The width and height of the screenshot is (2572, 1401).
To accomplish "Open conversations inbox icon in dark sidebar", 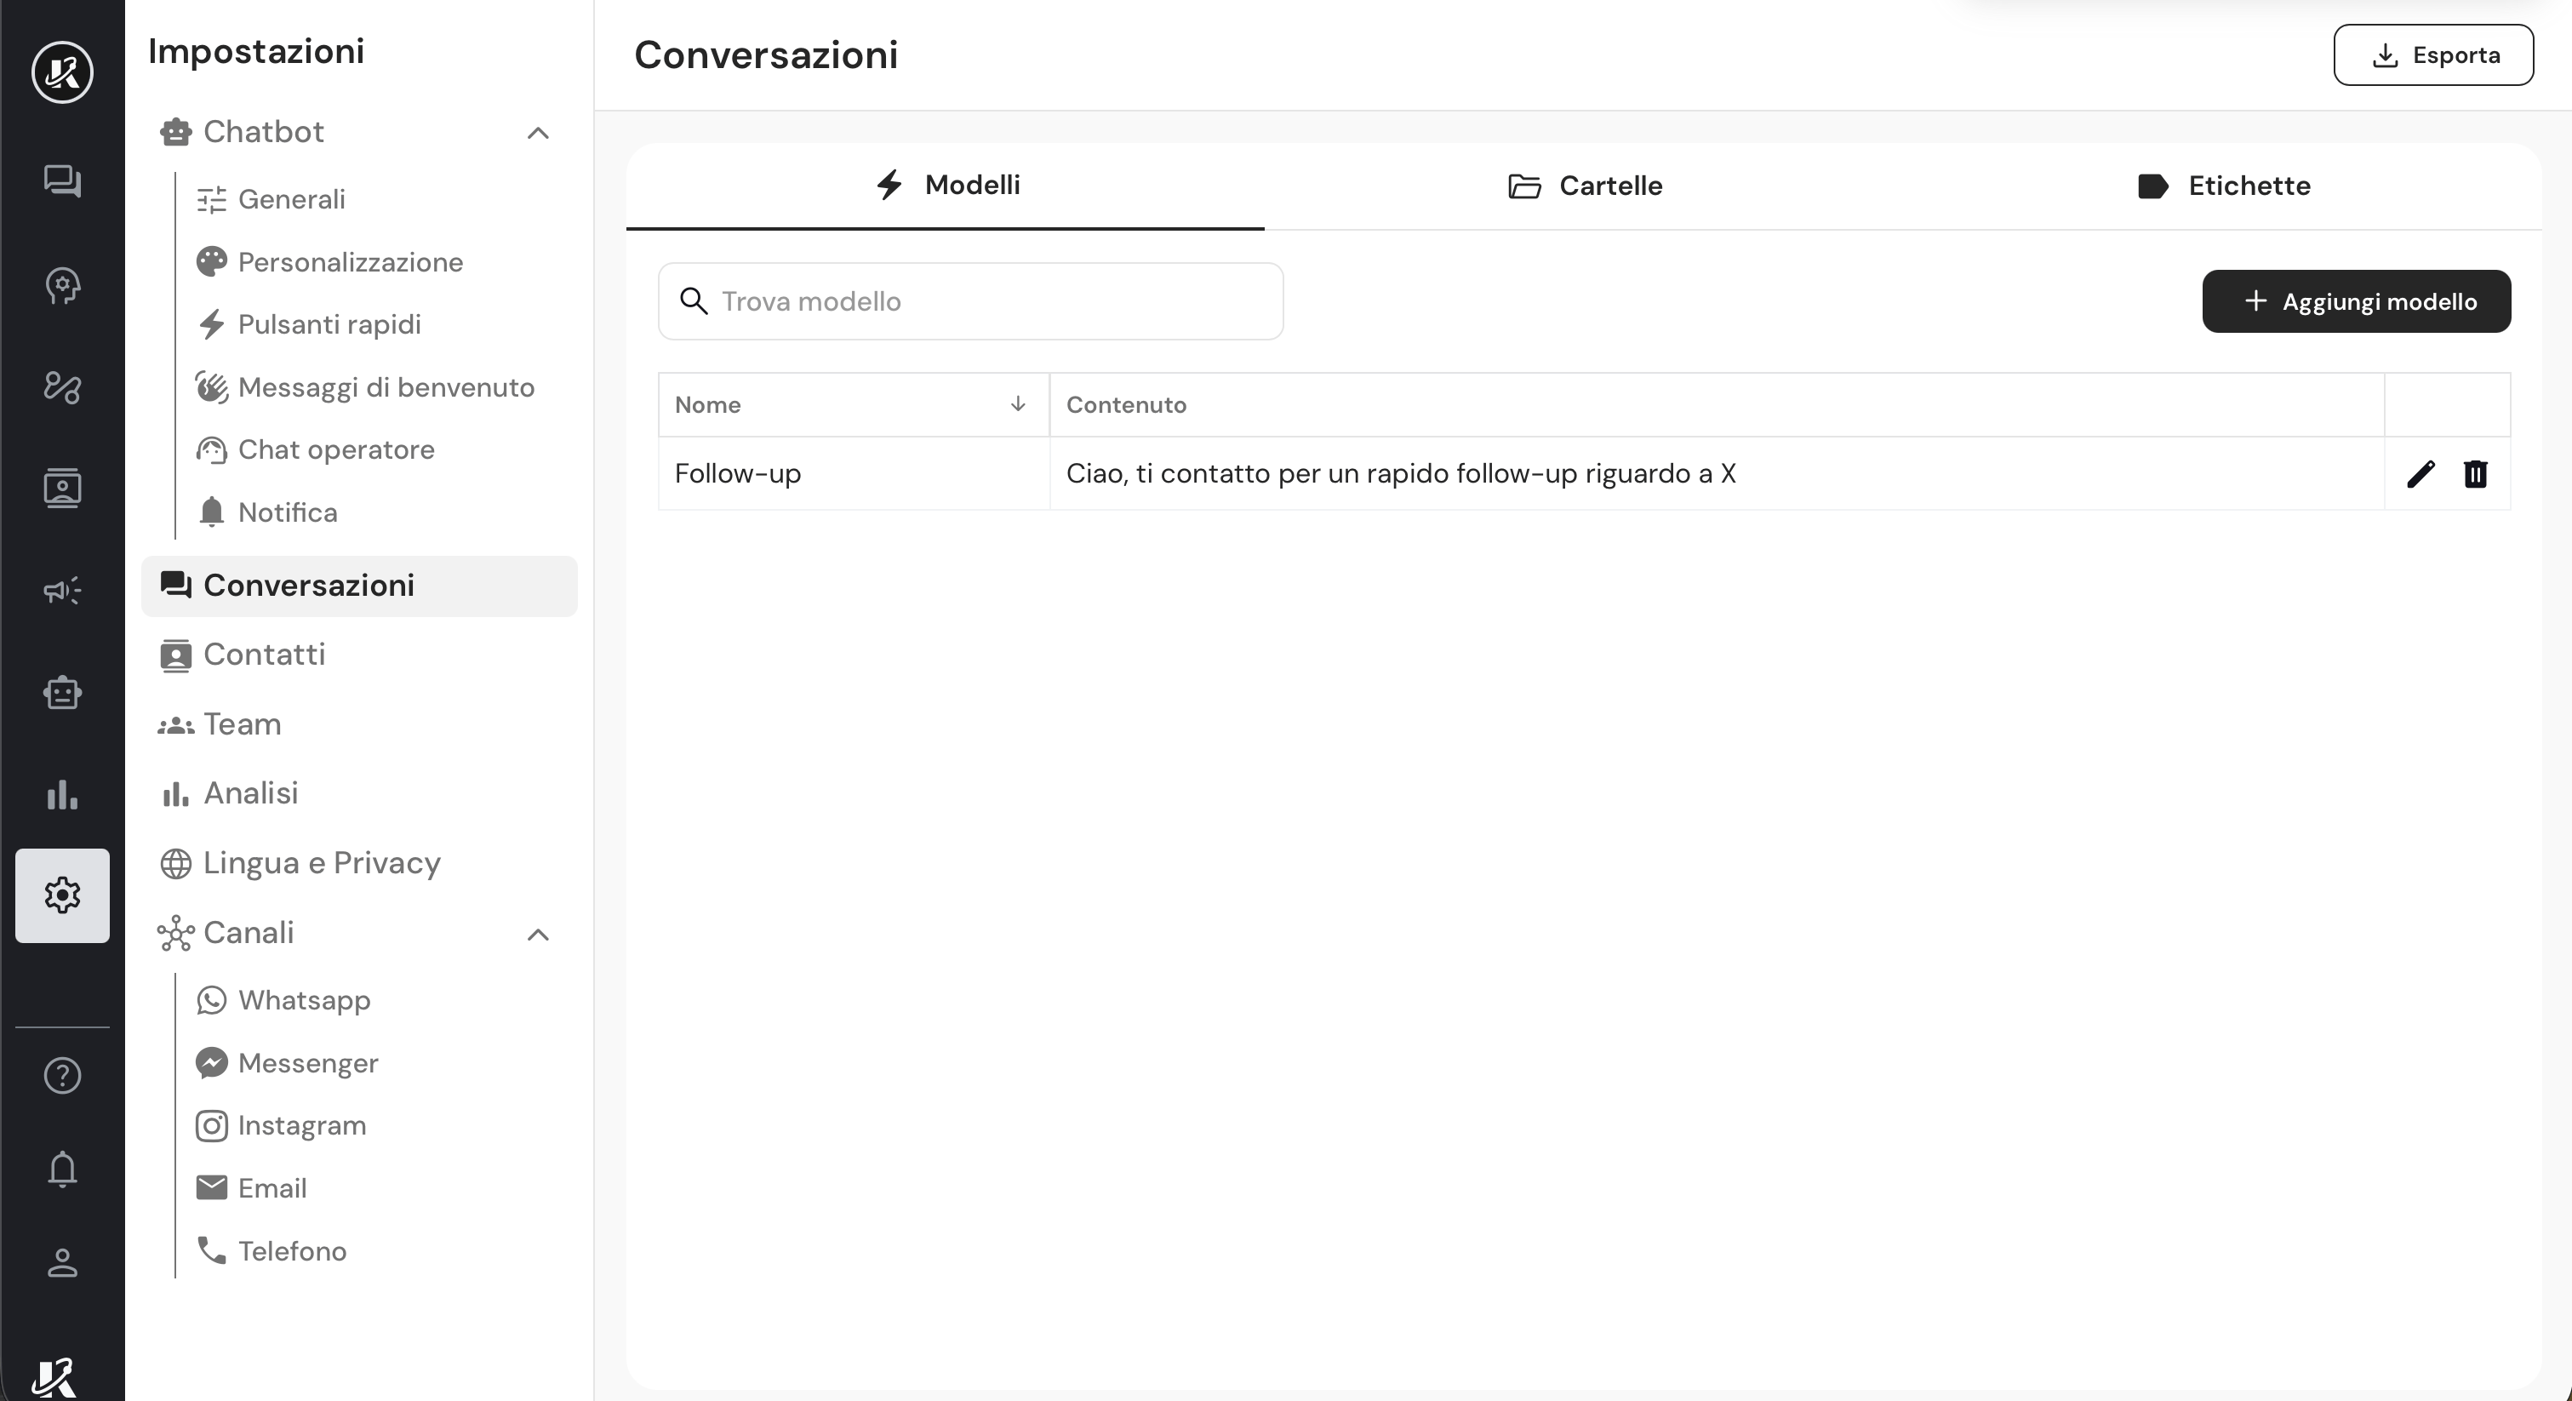I will [62, 180].
